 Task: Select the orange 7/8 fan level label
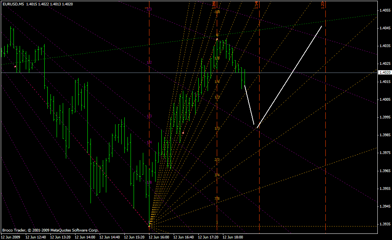tap(217, 199)
